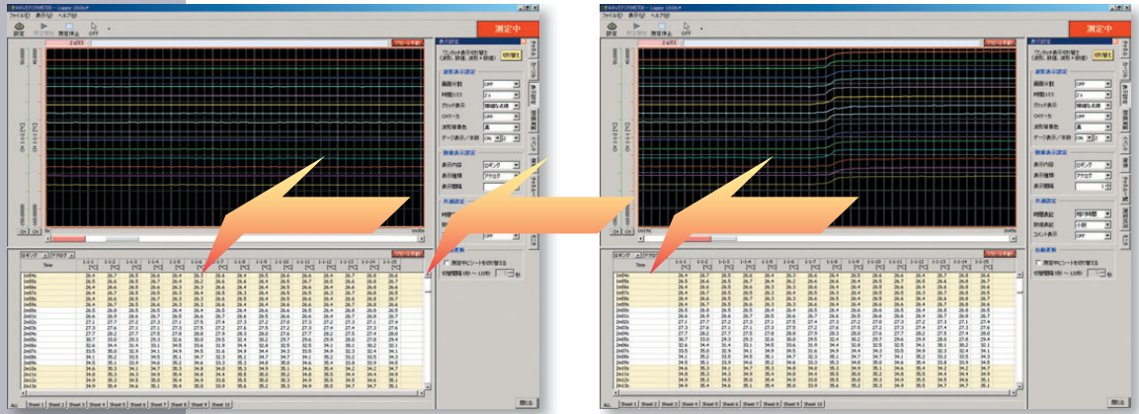Open 表示種類 dropdown in right window
1139x414 pixels.
(1094, 175)
